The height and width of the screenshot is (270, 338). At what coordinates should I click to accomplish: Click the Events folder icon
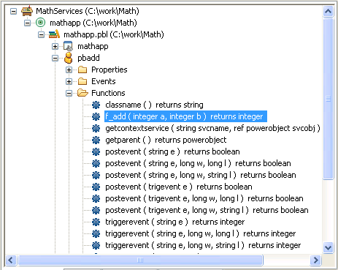pyautogui.click(x=82, y=81)
